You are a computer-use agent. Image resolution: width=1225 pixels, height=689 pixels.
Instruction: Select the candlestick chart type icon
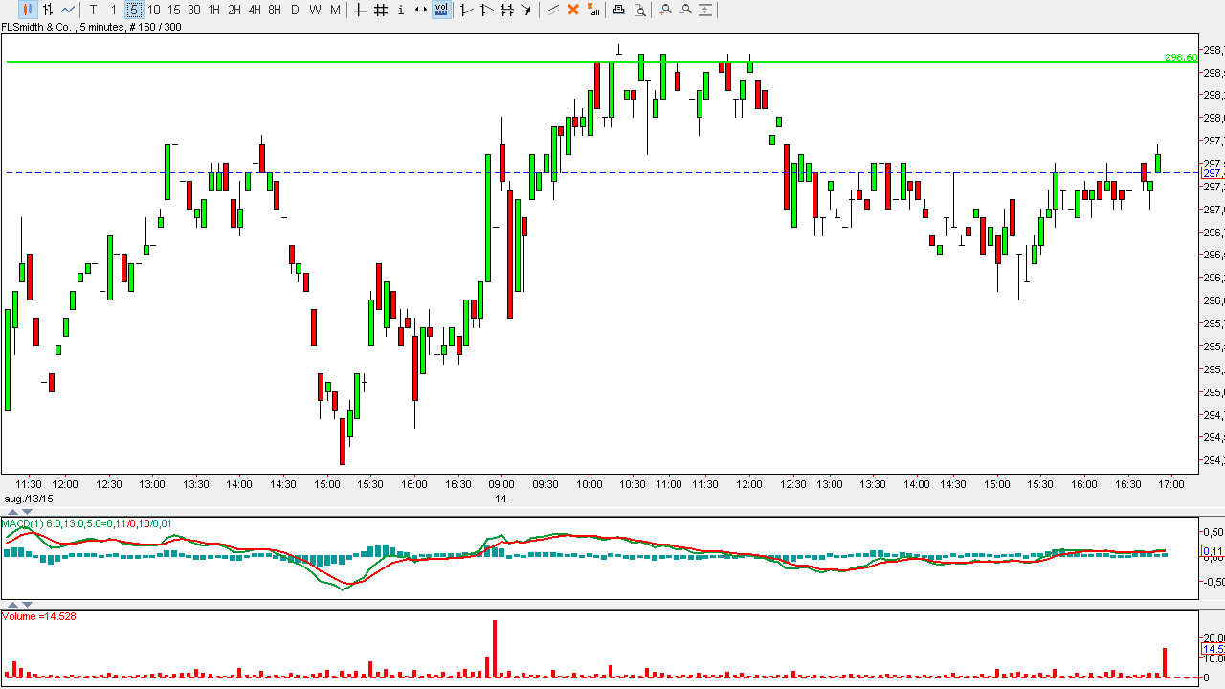[27, 10]
